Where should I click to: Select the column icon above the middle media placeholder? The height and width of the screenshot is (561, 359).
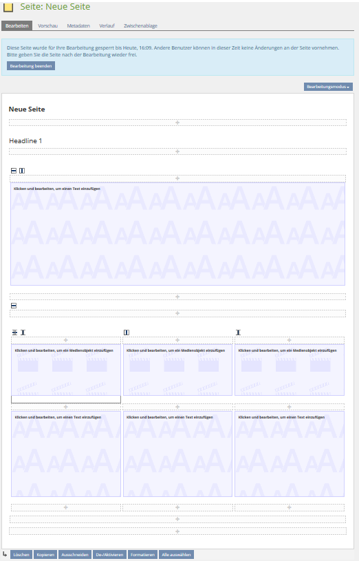pos(127,332)
